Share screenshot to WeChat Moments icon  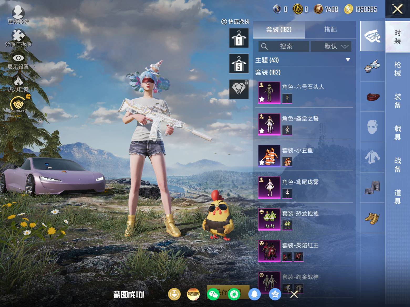[x=234, y=294]
